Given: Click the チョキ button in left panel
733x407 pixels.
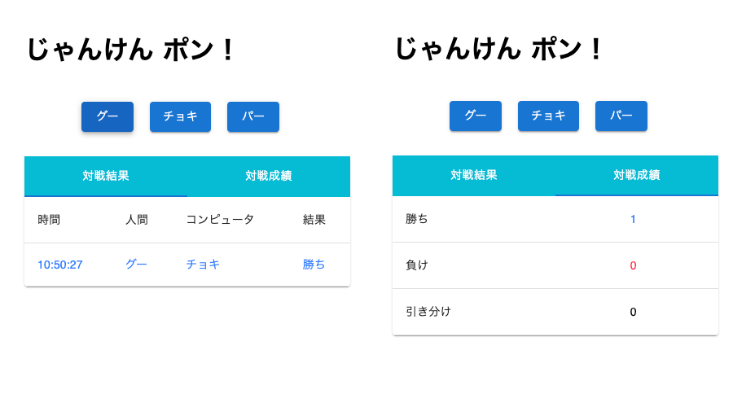Looking at the screenshot, I should pos(181,116).
